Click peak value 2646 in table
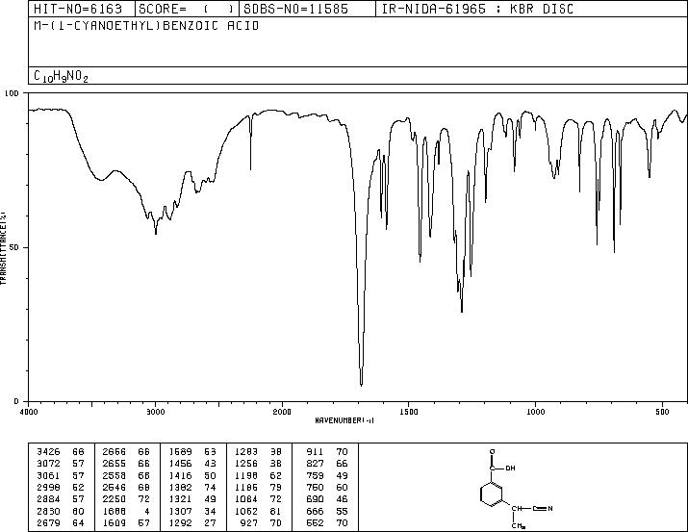This screenshot has width=688, height=532. 115,487
